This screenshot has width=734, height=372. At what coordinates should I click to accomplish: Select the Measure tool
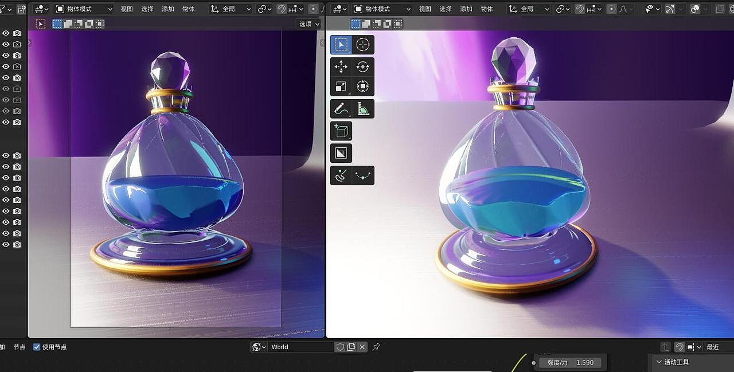(363, 109)
